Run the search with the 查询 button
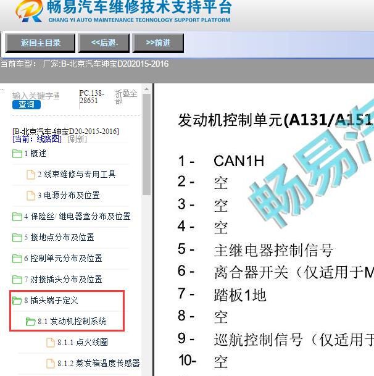Viewport: 374px width, 376px height. pyautogui.click(x=27, y=104)
